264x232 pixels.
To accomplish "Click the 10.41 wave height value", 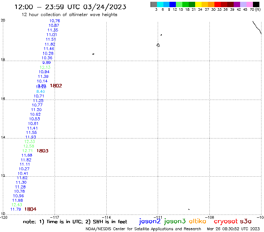I will [x=23, y=173].
